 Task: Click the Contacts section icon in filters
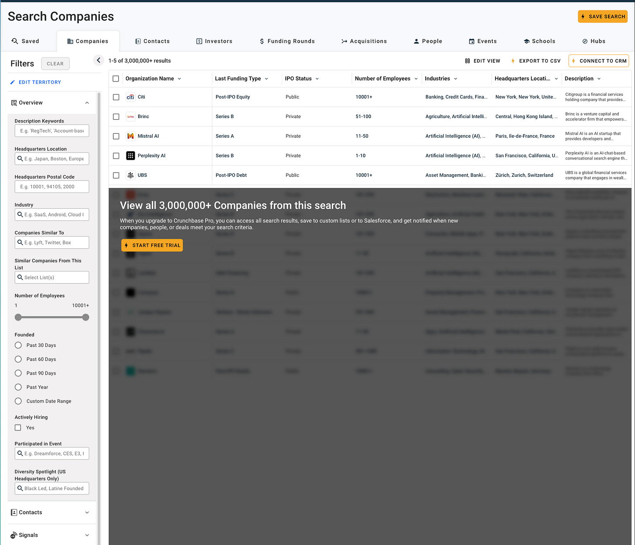pyautogui.click(x=14, y=512)
